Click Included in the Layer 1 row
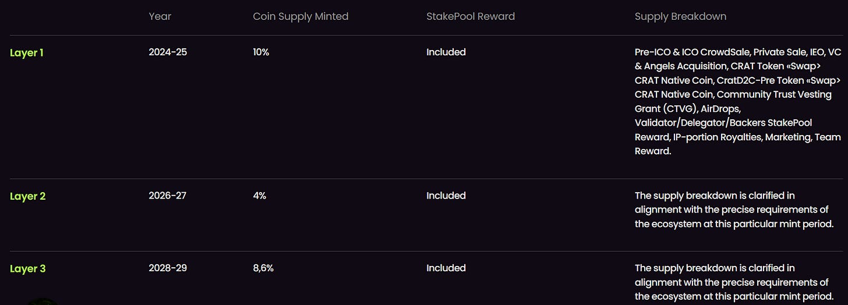Image resolution: width=848 pixels, height=305 pixels. coord(446,52)
